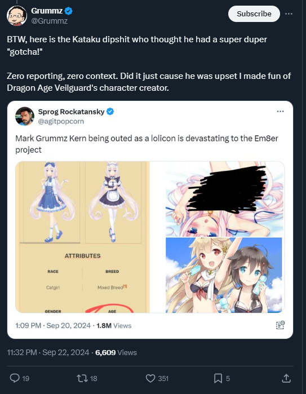Open the Sep 22, 2024 timestamp

(x=48, y=352)
